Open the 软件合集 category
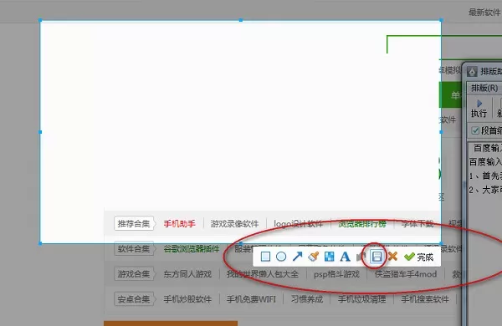The height and width of the screenshot is (326, 502). click(x=134, y=248)
